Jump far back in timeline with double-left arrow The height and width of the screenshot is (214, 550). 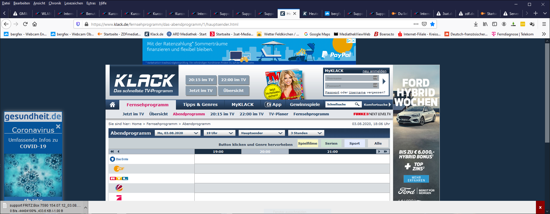(x=112, y=151)
